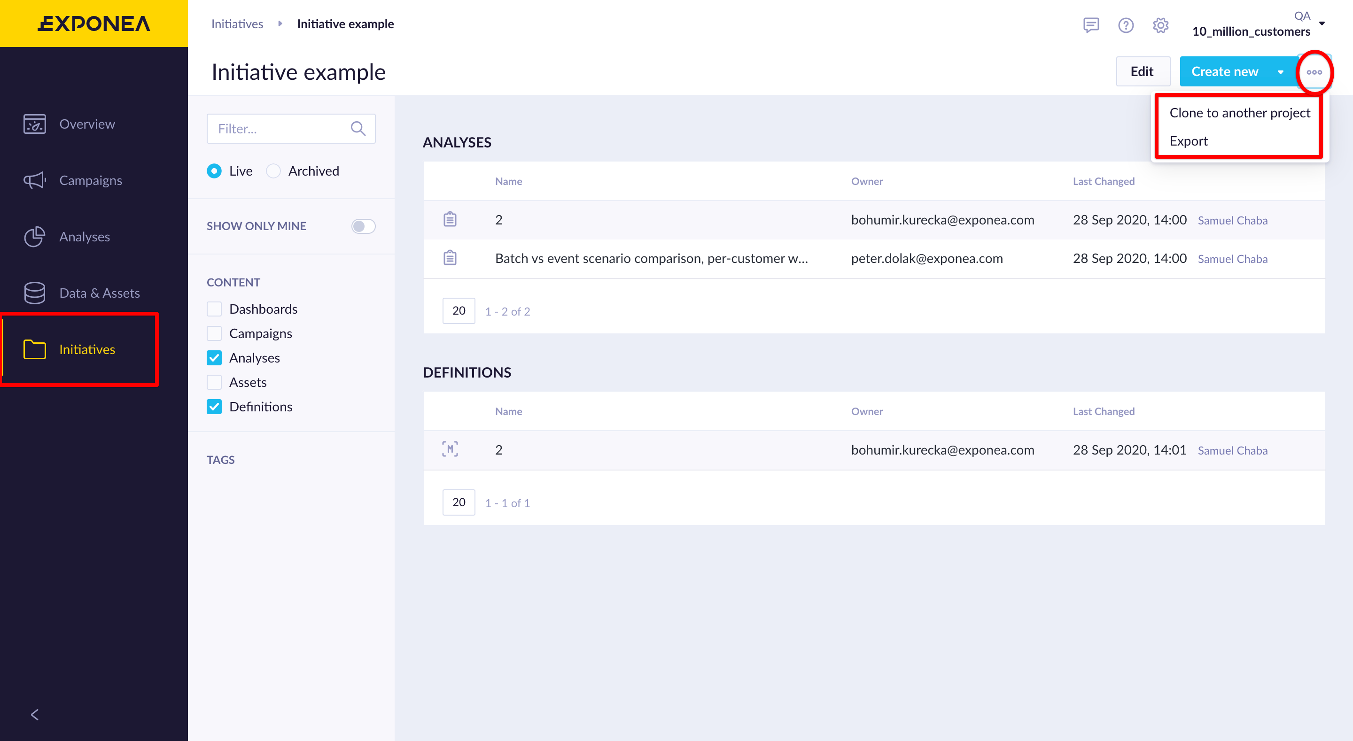Screen dimensions: 1353x741
Task: Choose Export from the menu
Action: 1189,141
